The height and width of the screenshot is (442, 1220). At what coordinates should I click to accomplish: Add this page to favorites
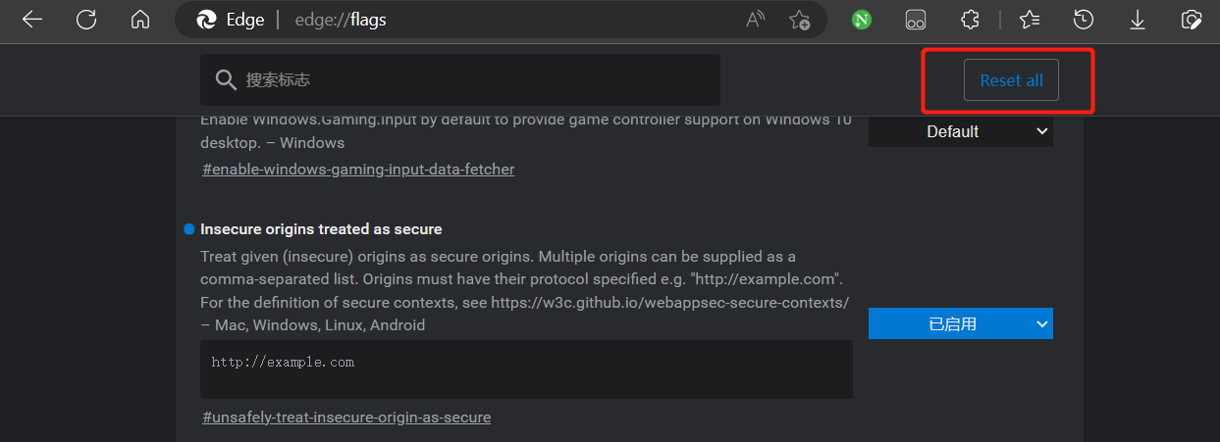click(x=800, y=20)
